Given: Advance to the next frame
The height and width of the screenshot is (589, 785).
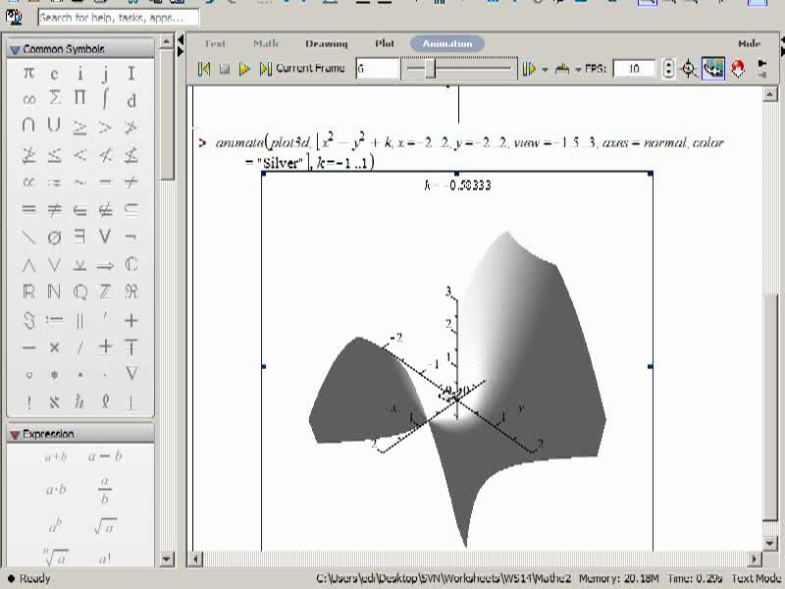Looking at the screenshot, I should pyautogui.click(x=265, y=69).
